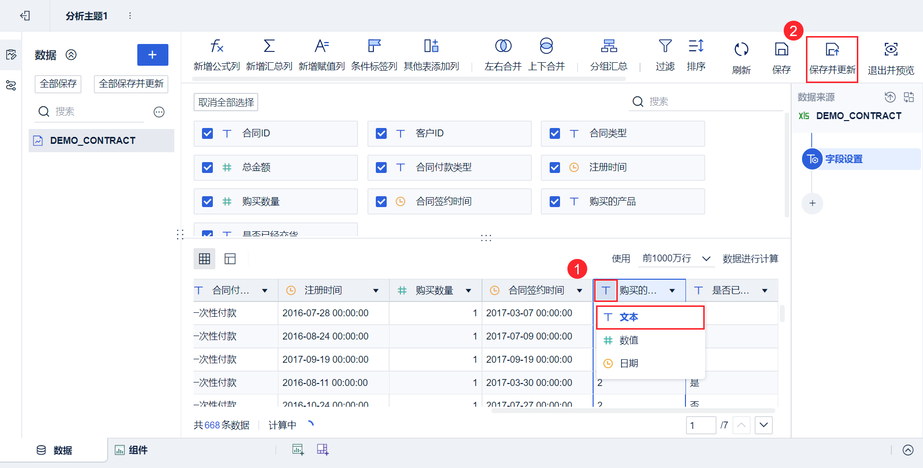Open 购买的... column dropdown arrow
This screenshot has width=923, height=468.
(x=672, y=291)
